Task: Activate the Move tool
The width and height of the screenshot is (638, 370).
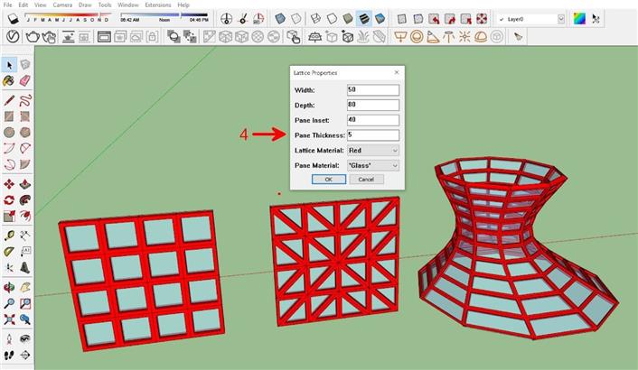Action: pyautogui.click(x=9, y=184)
